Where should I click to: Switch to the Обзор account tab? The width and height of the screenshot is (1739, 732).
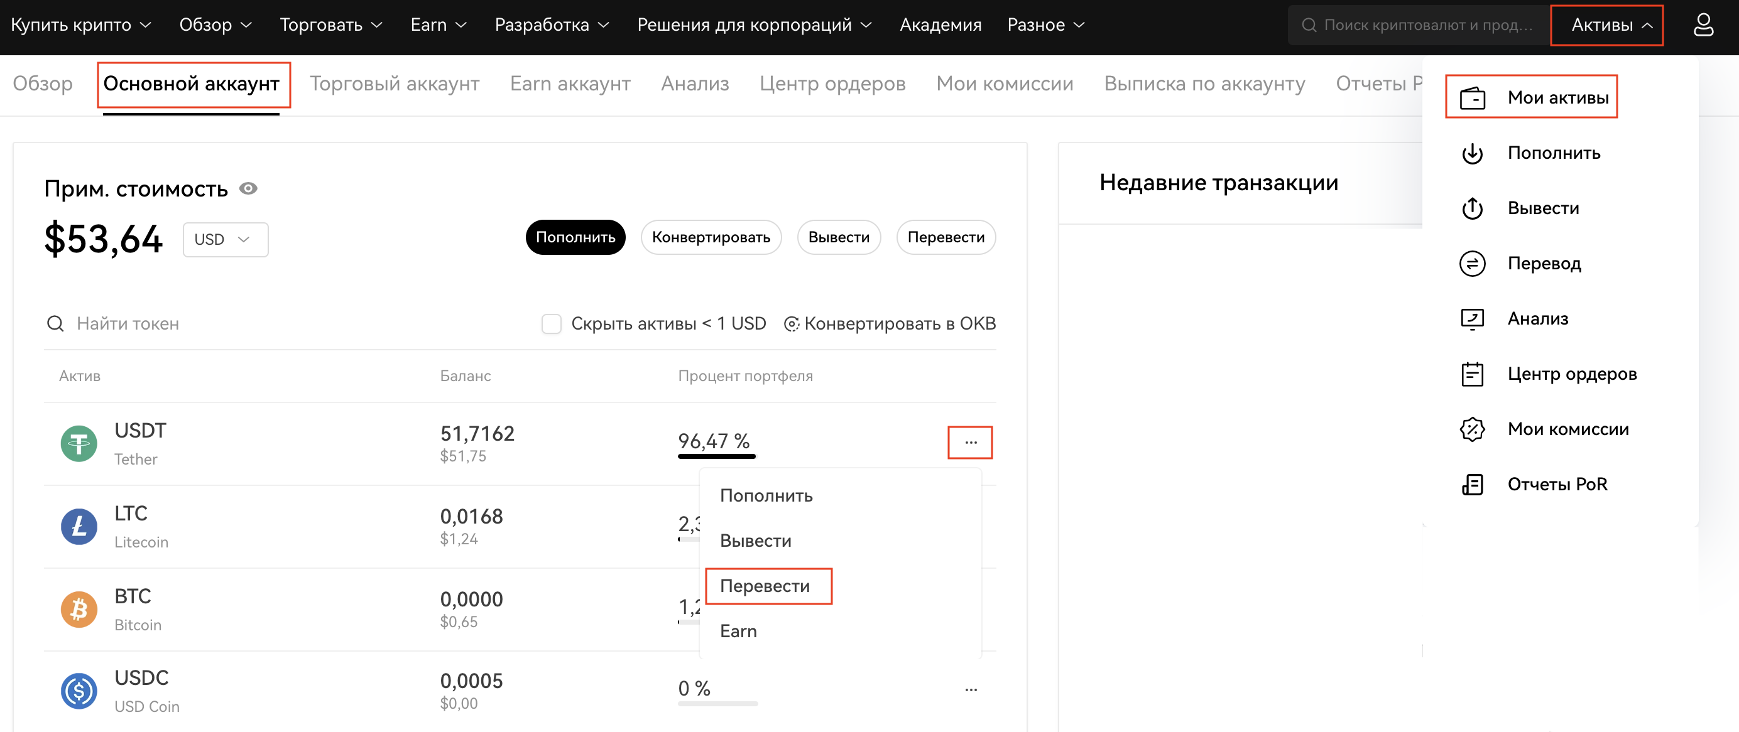43,83
